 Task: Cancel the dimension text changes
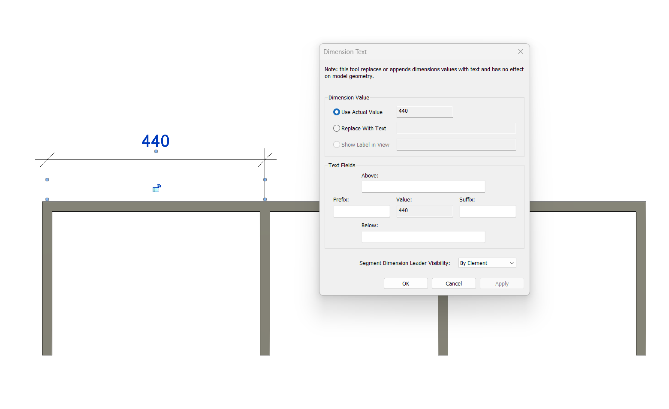(x=454, y=283)
